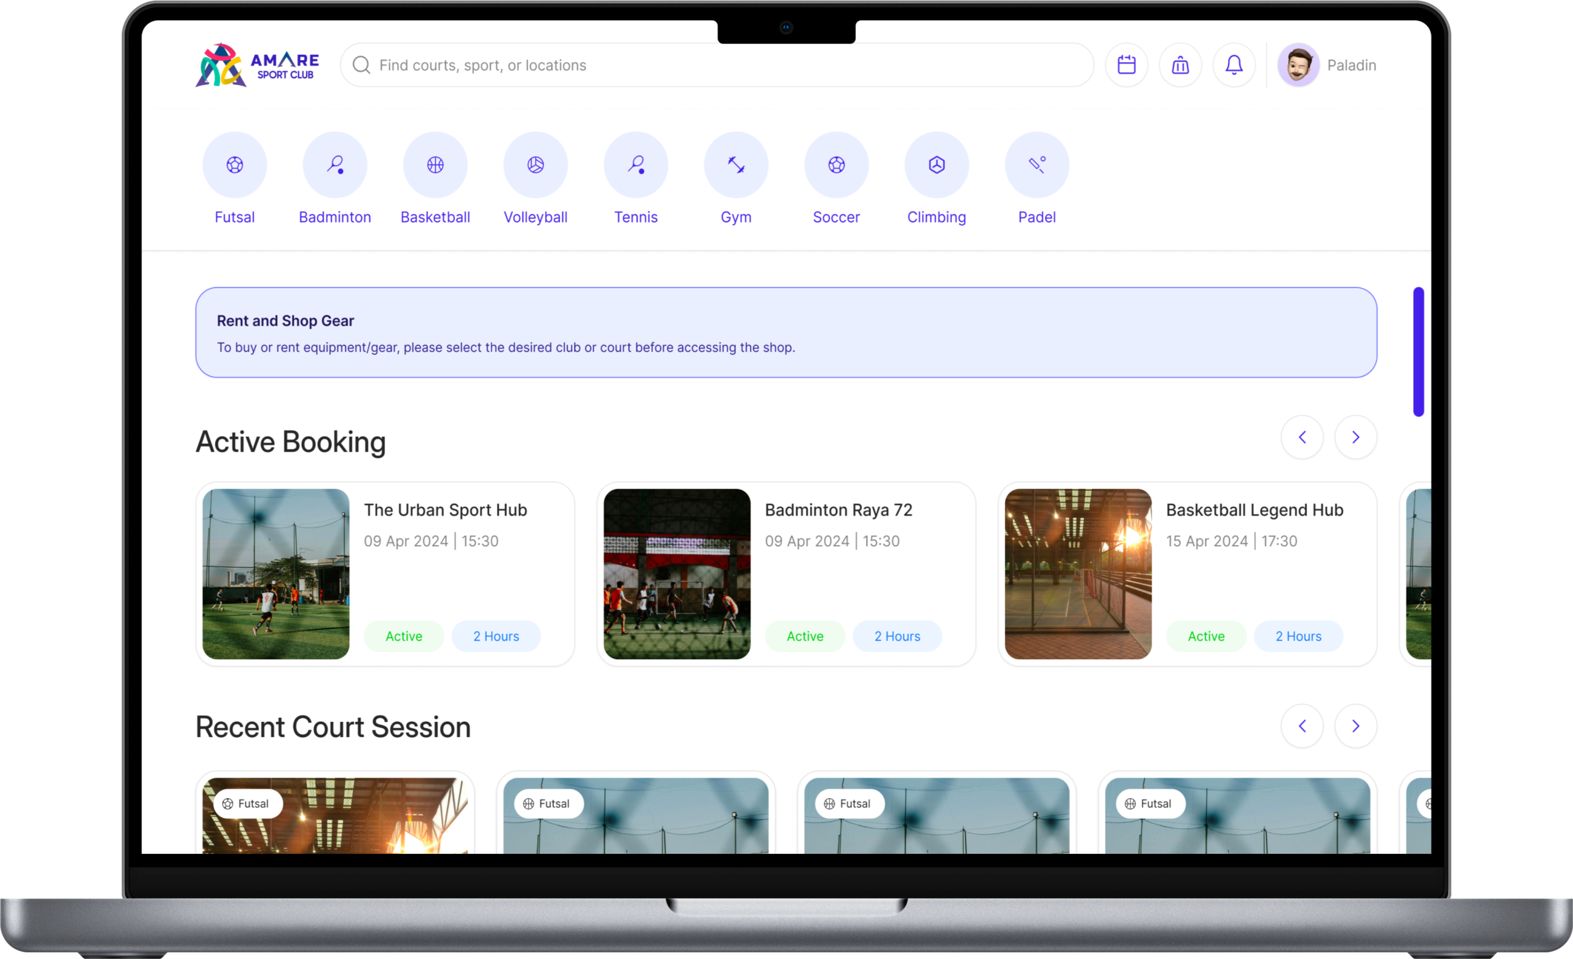Screen dimensions: 1573x959
Task: Click the Futsal label under its icon
Action: 234,217
